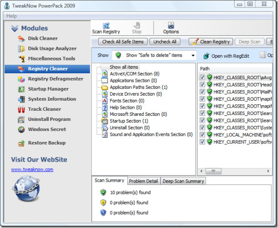Screen dimensions: 278x228
Task: Click the right arrow of results horizontal scrollbar
Action: [x=268, y=171]
